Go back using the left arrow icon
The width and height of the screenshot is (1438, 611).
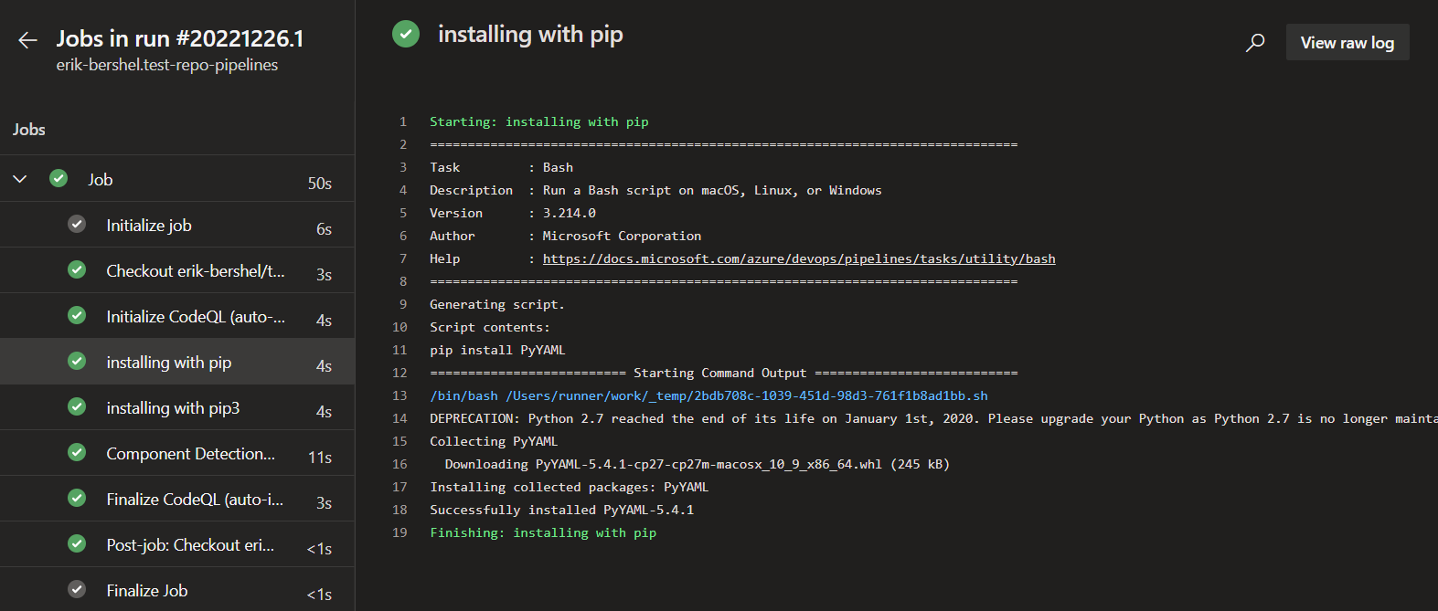click(x=27, y=40)
